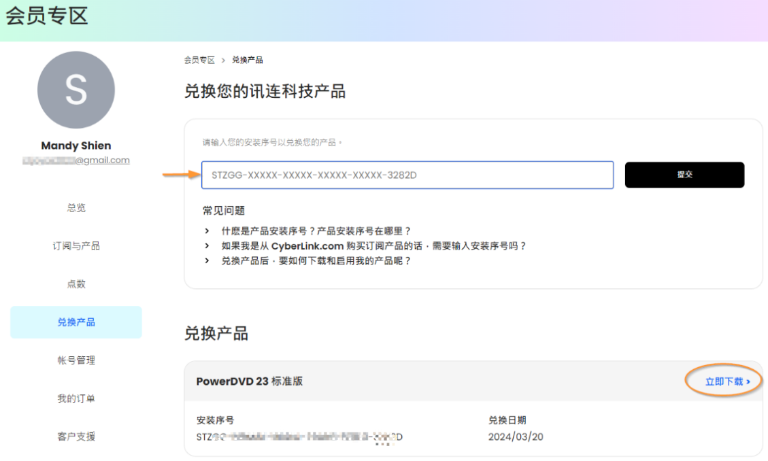768x461 pixels.
Task: Go to 我的订单 in the sidebar
Action: pyautogui.click(x=76, y=398)
